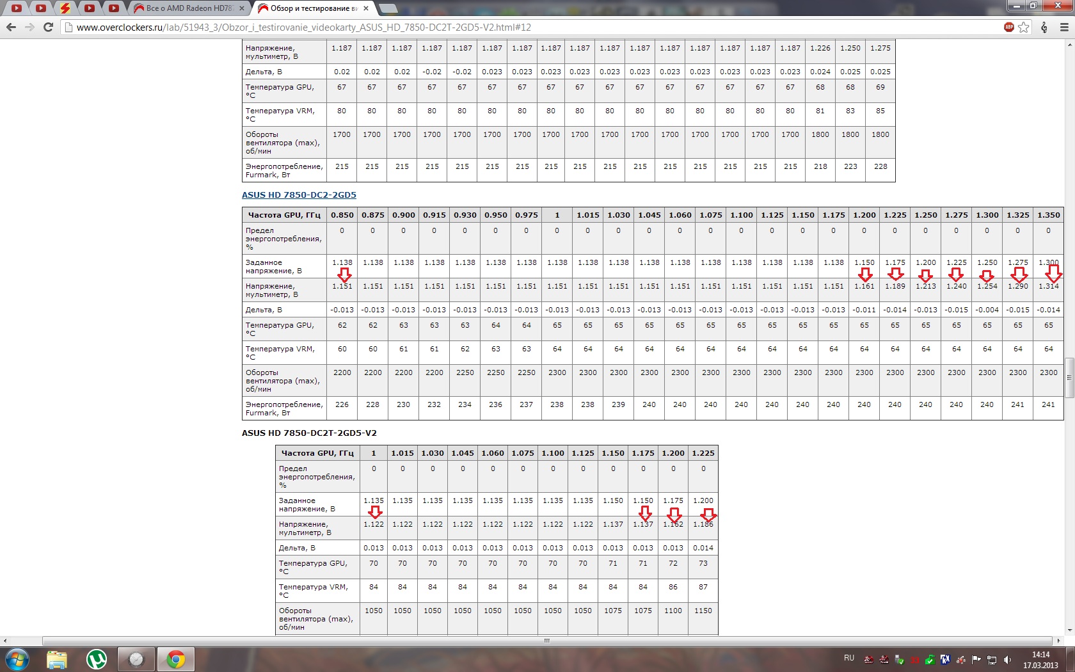Go back to the previous page
Image resolution: width=1075 pixels, height=672 pixels.
tap(11, 27)
